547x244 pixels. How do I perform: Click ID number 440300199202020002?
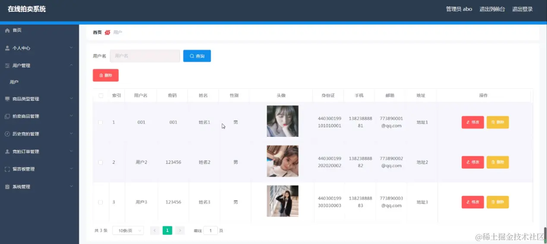[x=329, y=162]
